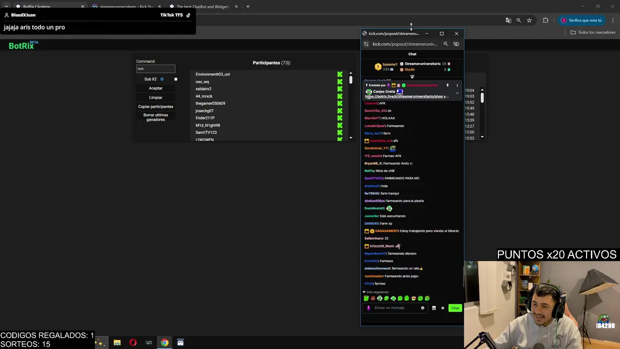This screenshot has width=620, height=349.
Task: Click participants list scroll up arrow
Action: [x=351, y=74]
